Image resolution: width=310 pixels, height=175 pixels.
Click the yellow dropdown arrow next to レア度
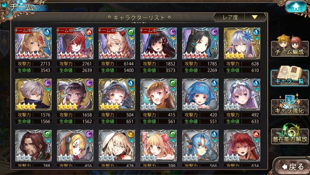255,18
